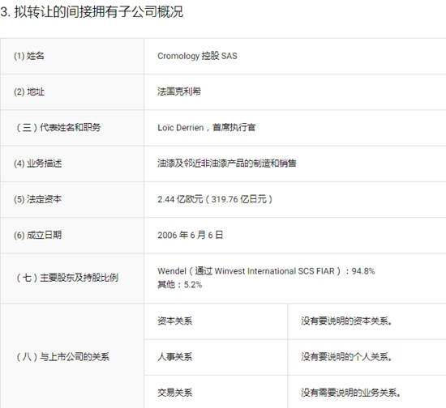Image resolution: width=446 pixels, height=408 pixels.
Task: Select '油漆及邻近非油漆产品的制造和销售' description
Action: pos(227,164)
